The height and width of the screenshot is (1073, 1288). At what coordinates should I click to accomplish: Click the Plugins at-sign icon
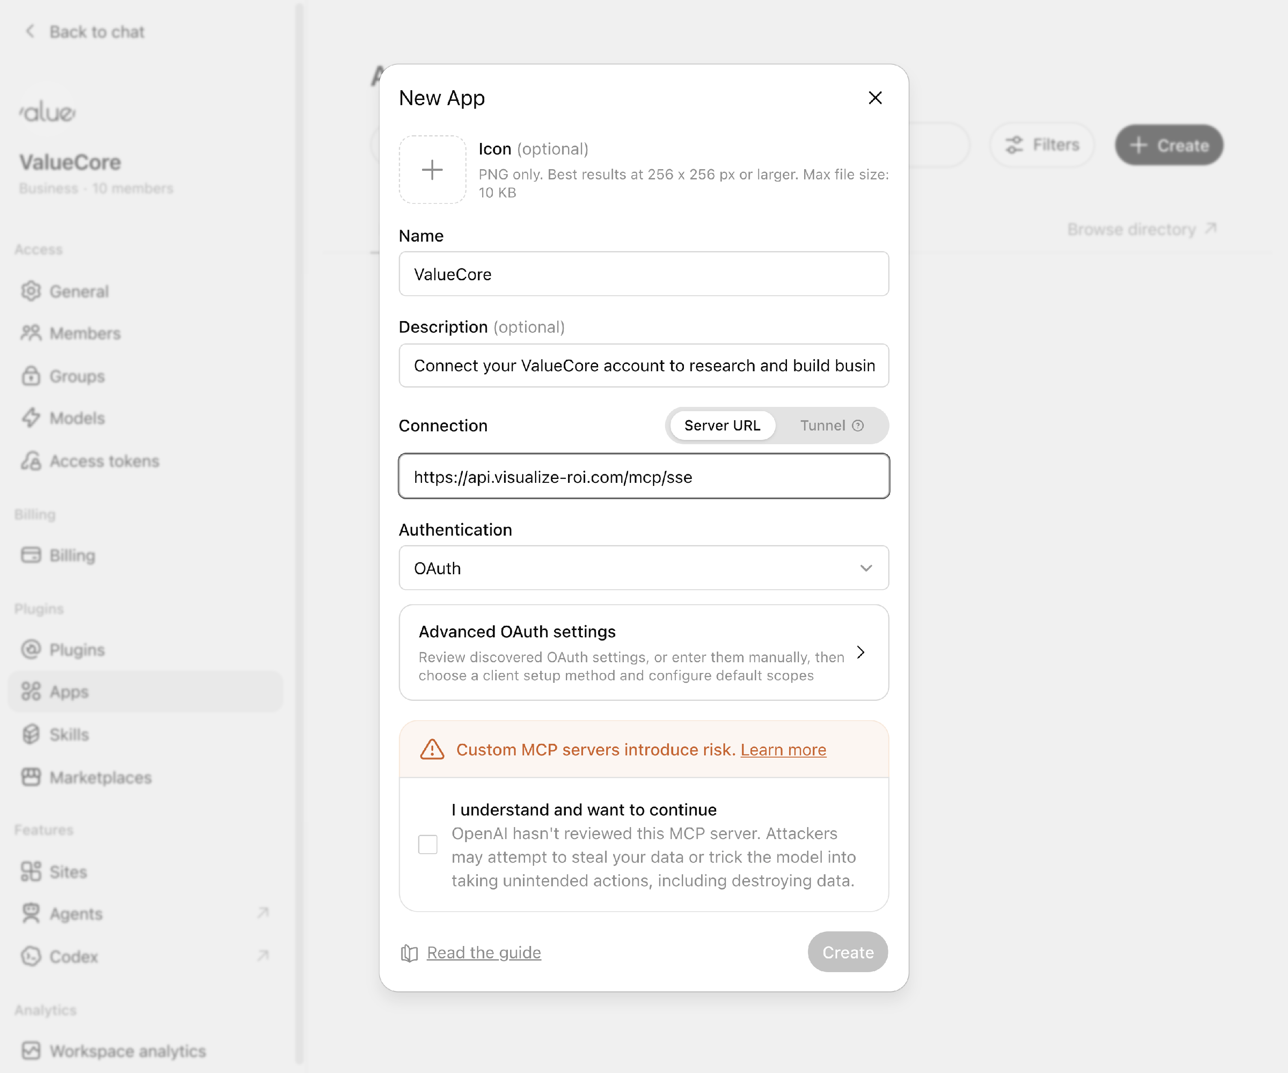tap(30, 649)
